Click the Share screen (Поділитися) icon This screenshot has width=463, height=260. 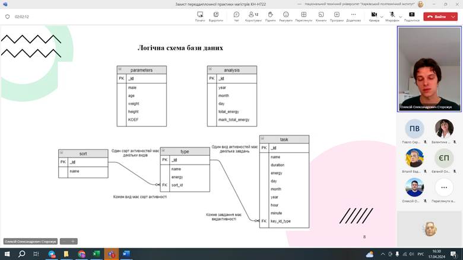tap(411, 16)
